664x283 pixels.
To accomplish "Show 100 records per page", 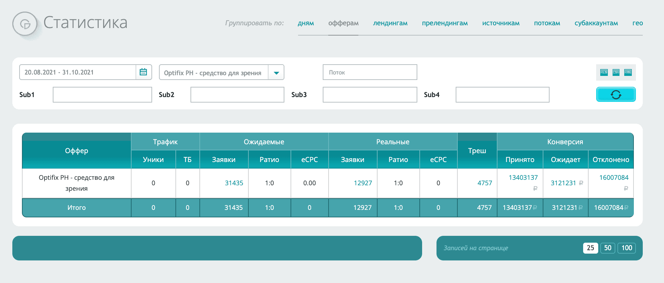I will 627,248.
